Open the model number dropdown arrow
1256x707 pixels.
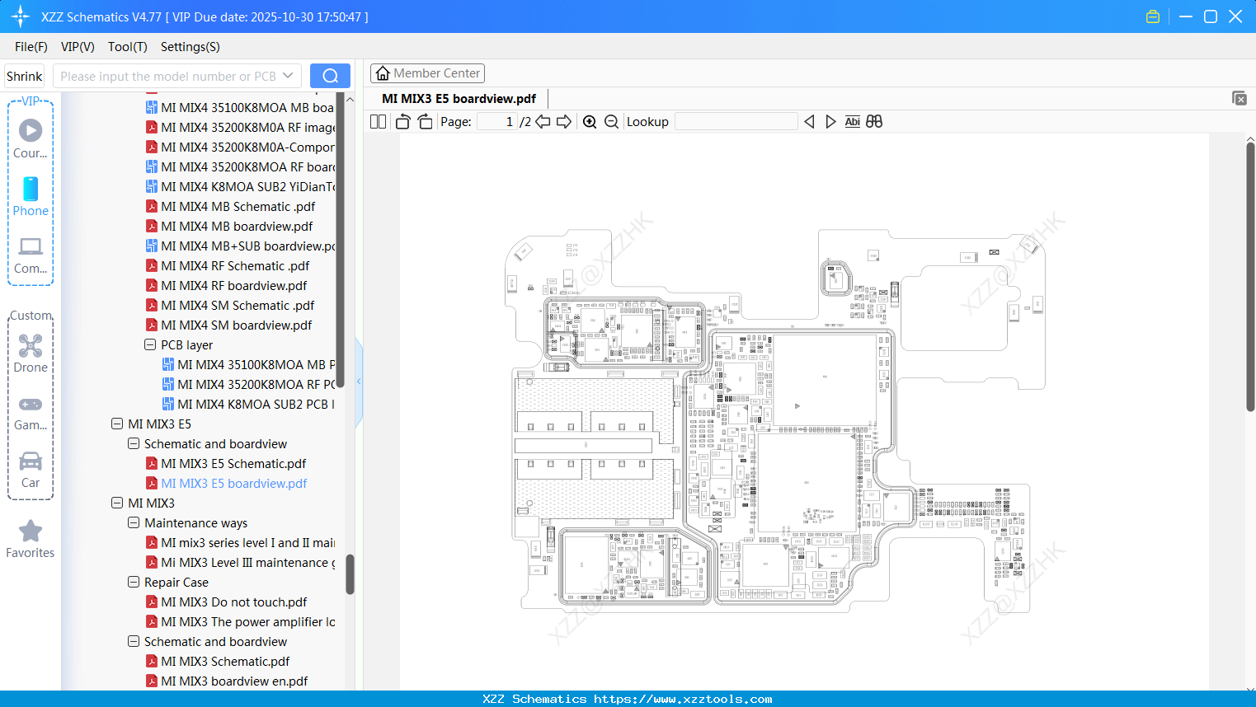288,76
